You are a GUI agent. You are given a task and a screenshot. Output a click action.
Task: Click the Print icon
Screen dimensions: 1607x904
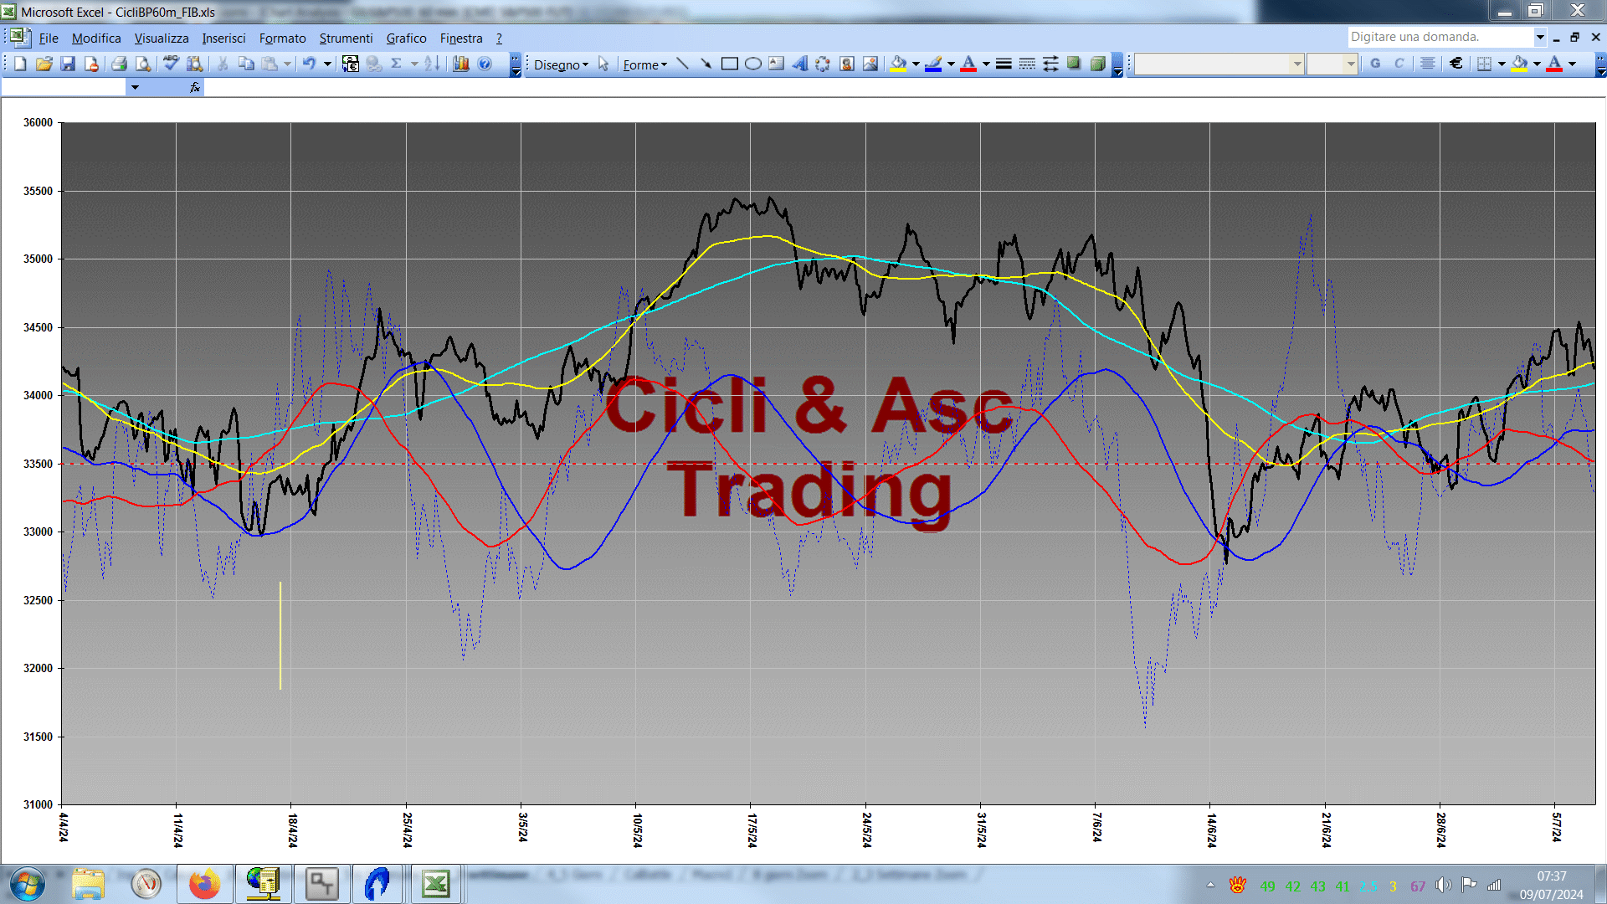119,64
